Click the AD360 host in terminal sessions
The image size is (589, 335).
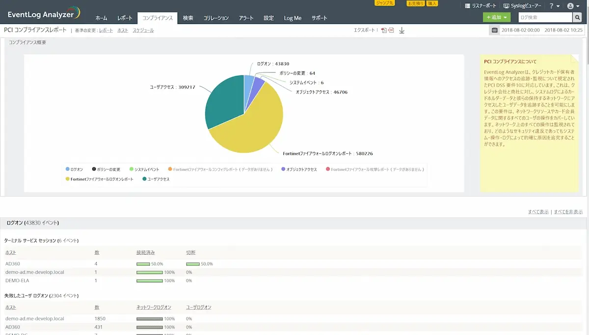[13, 263]
